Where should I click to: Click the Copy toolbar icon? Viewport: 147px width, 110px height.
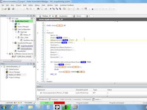coord(27,9)
